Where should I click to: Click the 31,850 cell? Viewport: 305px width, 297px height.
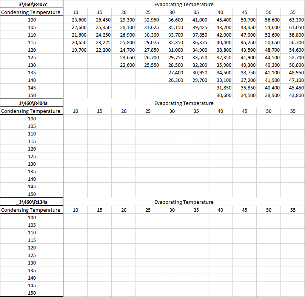coord(220,88)
